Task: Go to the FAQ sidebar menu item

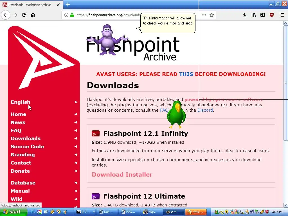Action: (16, 130)
